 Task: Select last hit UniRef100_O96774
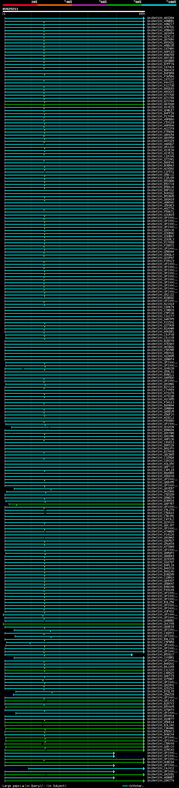[161, 780]
